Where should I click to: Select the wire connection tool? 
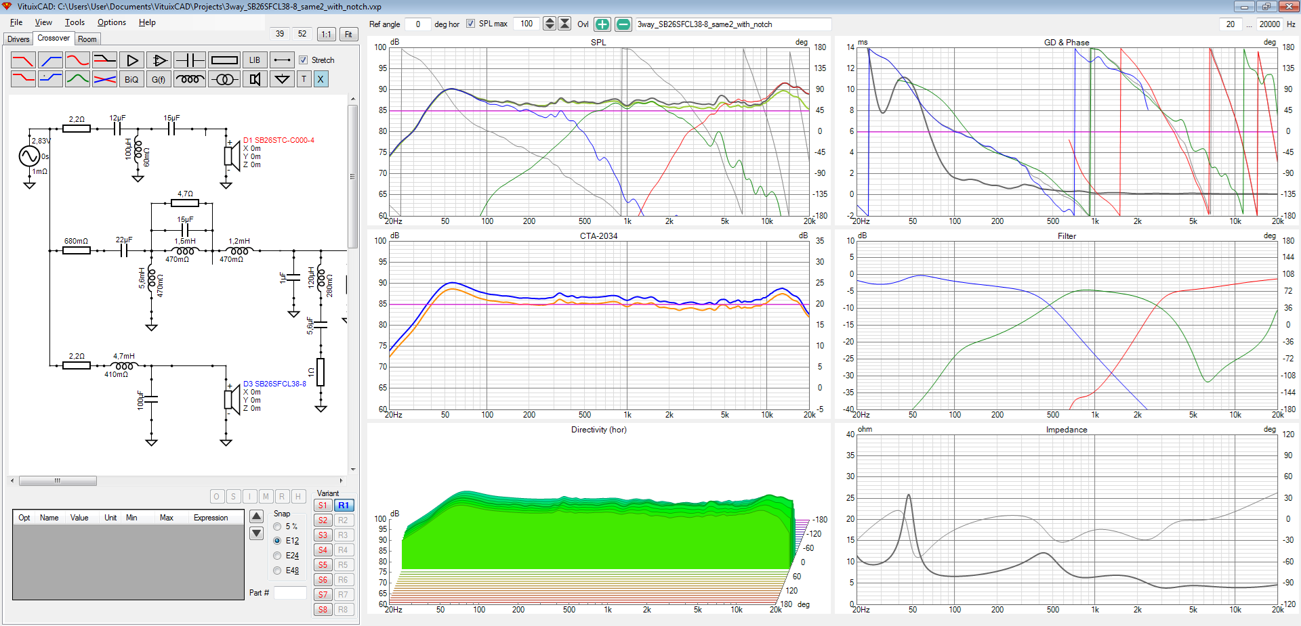pos(282,60)
